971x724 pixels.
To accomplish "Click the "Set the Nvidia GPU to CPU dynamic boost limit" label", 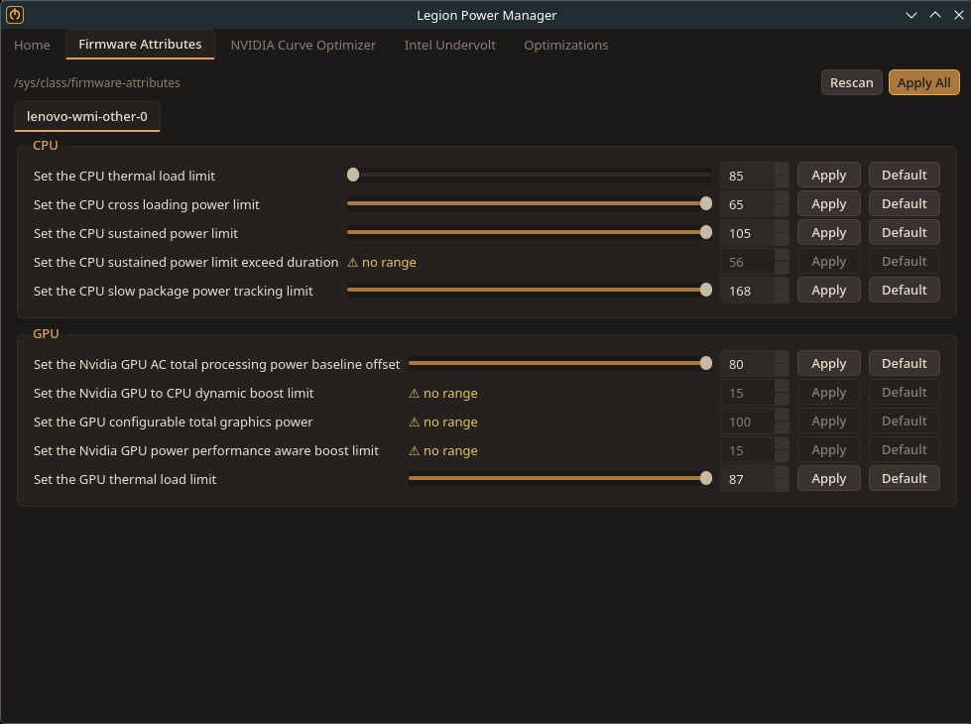I will click(174, 394).
